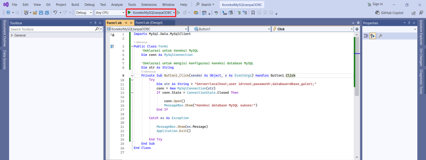Click the Open File folder icon
This screenshot has height=160, width=426.
point(35,12)
